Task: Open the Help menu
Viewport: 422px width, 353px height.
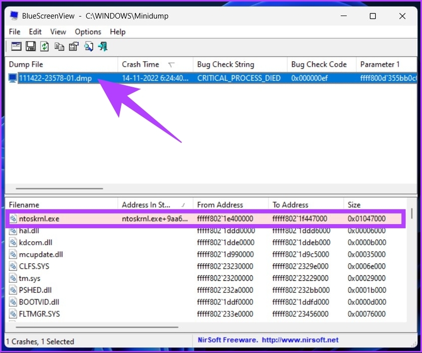Action: pos(118,32)
